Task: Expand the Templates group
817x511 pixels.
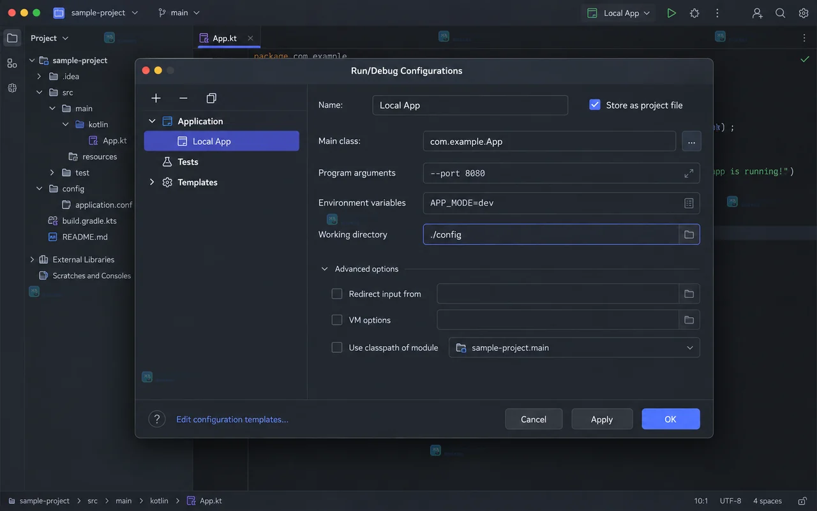Action: click(x=152, y=182)
